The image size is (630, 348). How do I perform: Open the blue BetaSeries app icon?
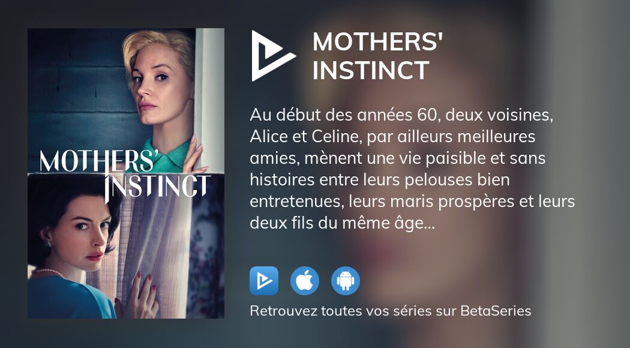[264, 281]
